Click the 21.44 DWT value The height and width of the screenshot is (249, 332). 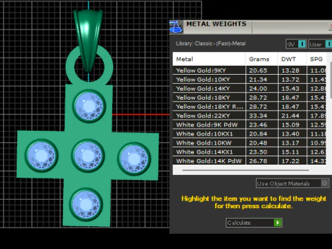[x=290, y=116]
